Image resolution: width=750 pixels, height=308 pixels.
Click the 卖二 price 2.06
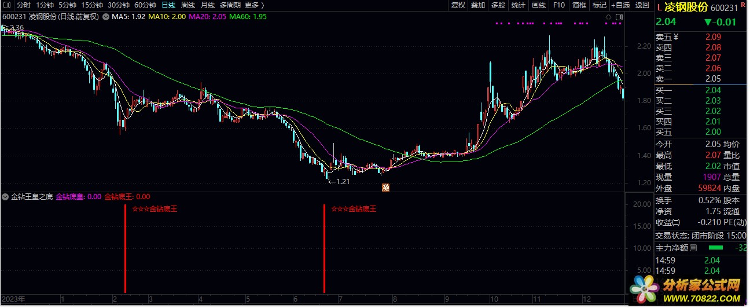713,68
